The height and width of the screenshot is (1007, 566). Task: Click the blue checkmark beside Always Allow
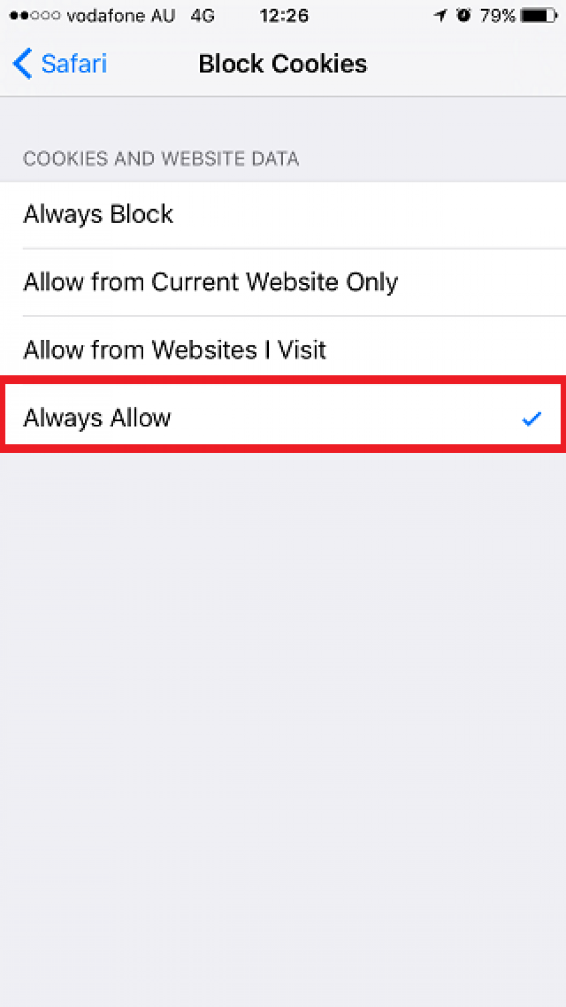[x=531, y=419]
